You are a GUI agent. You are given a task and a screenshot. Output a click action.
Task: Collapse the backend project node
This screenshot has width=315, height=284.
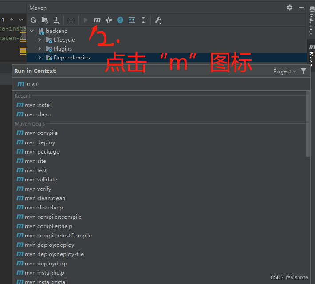(32, 31)
